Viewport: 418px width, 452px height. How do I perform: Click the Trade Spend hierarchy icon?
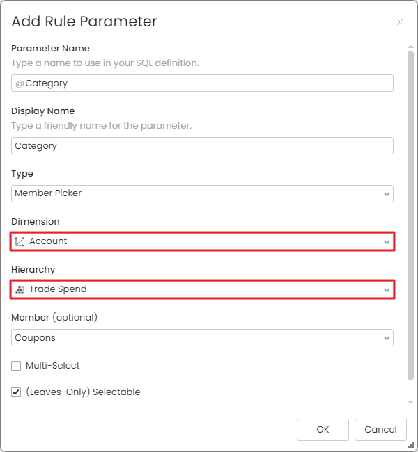click(x=20, y=290)
